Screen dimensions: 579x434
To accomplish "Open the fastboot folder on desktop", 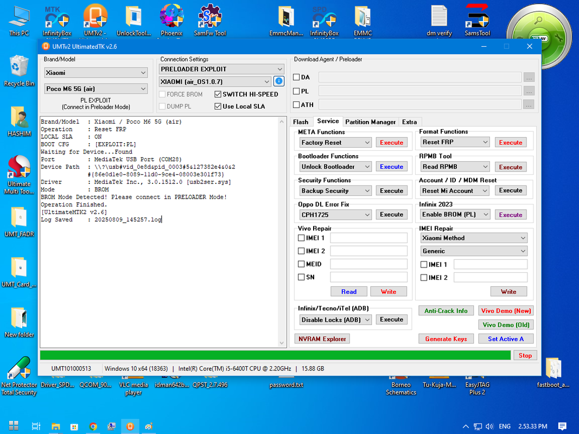I will [x=553, y=372].
